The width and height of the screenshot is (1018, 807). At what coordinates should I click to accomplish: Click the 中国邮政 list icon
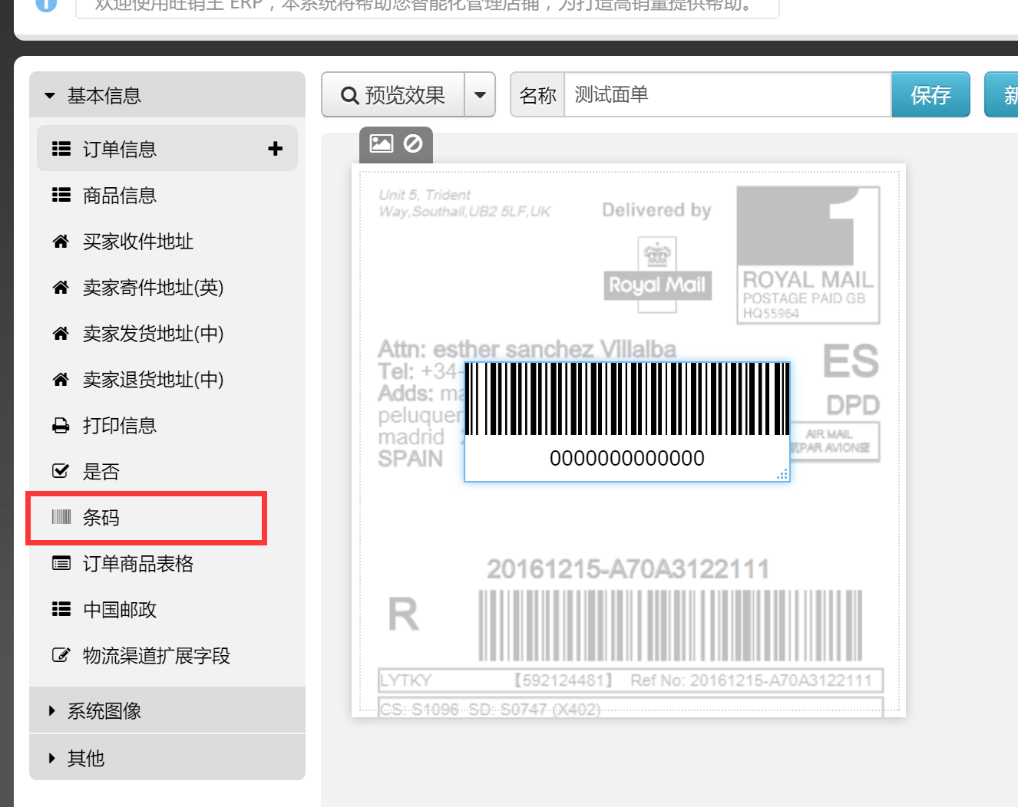pos(61,609)
